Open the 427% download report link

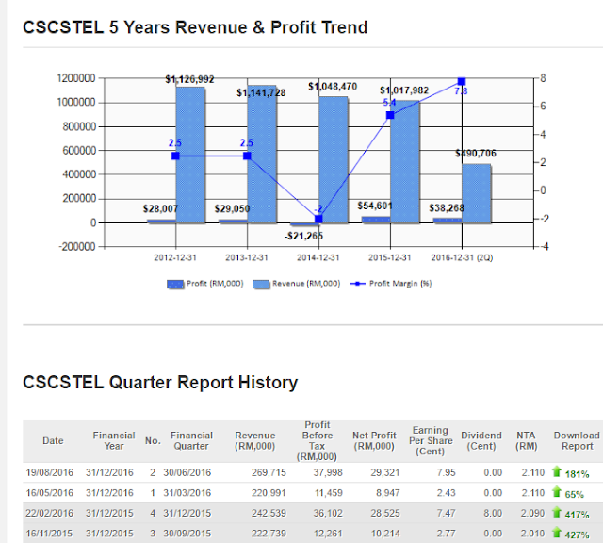[577, 535]
